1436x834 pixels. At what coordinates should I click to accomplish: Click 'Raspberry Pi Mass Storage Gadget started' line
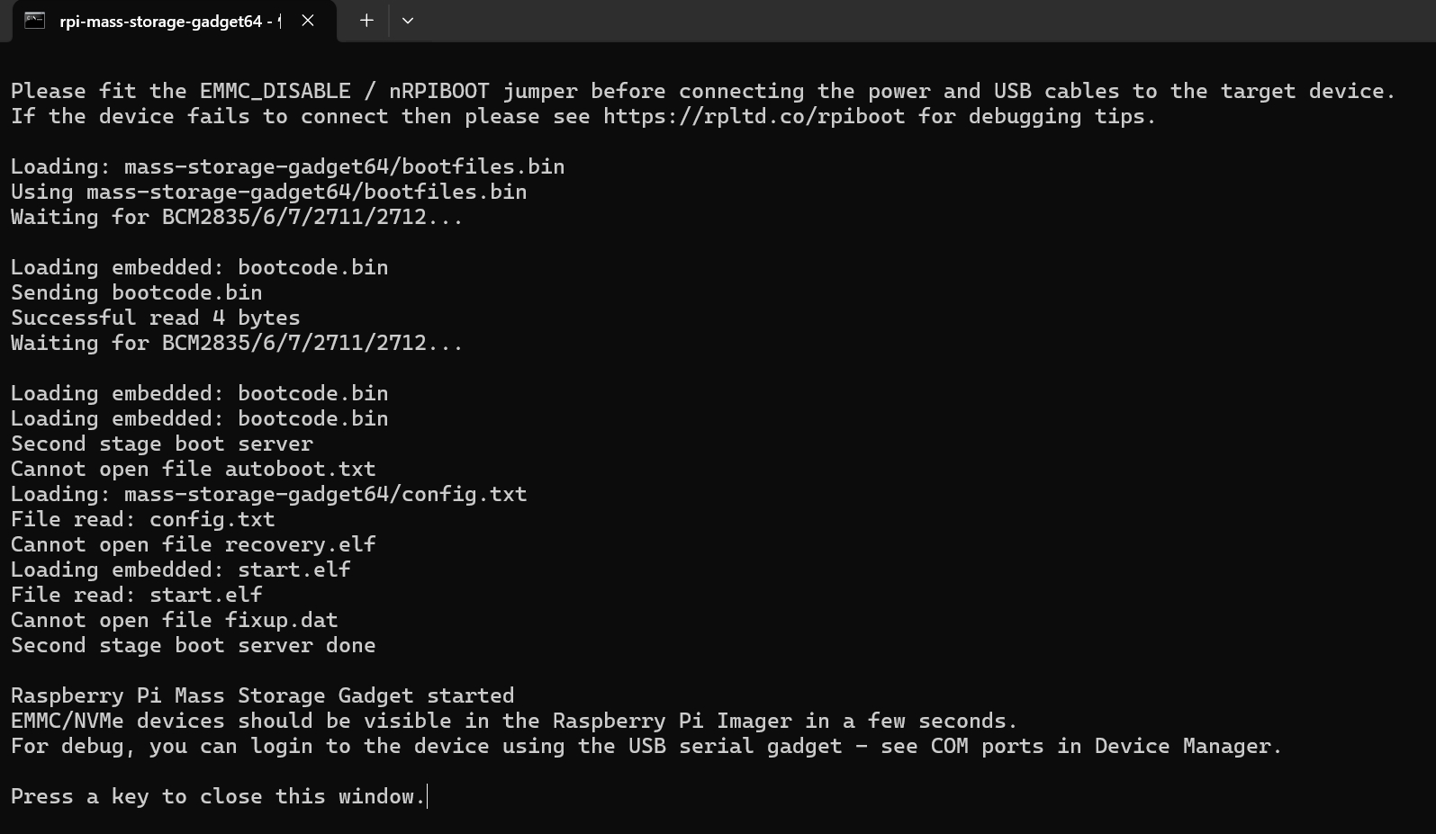click(x=262, y=696)
